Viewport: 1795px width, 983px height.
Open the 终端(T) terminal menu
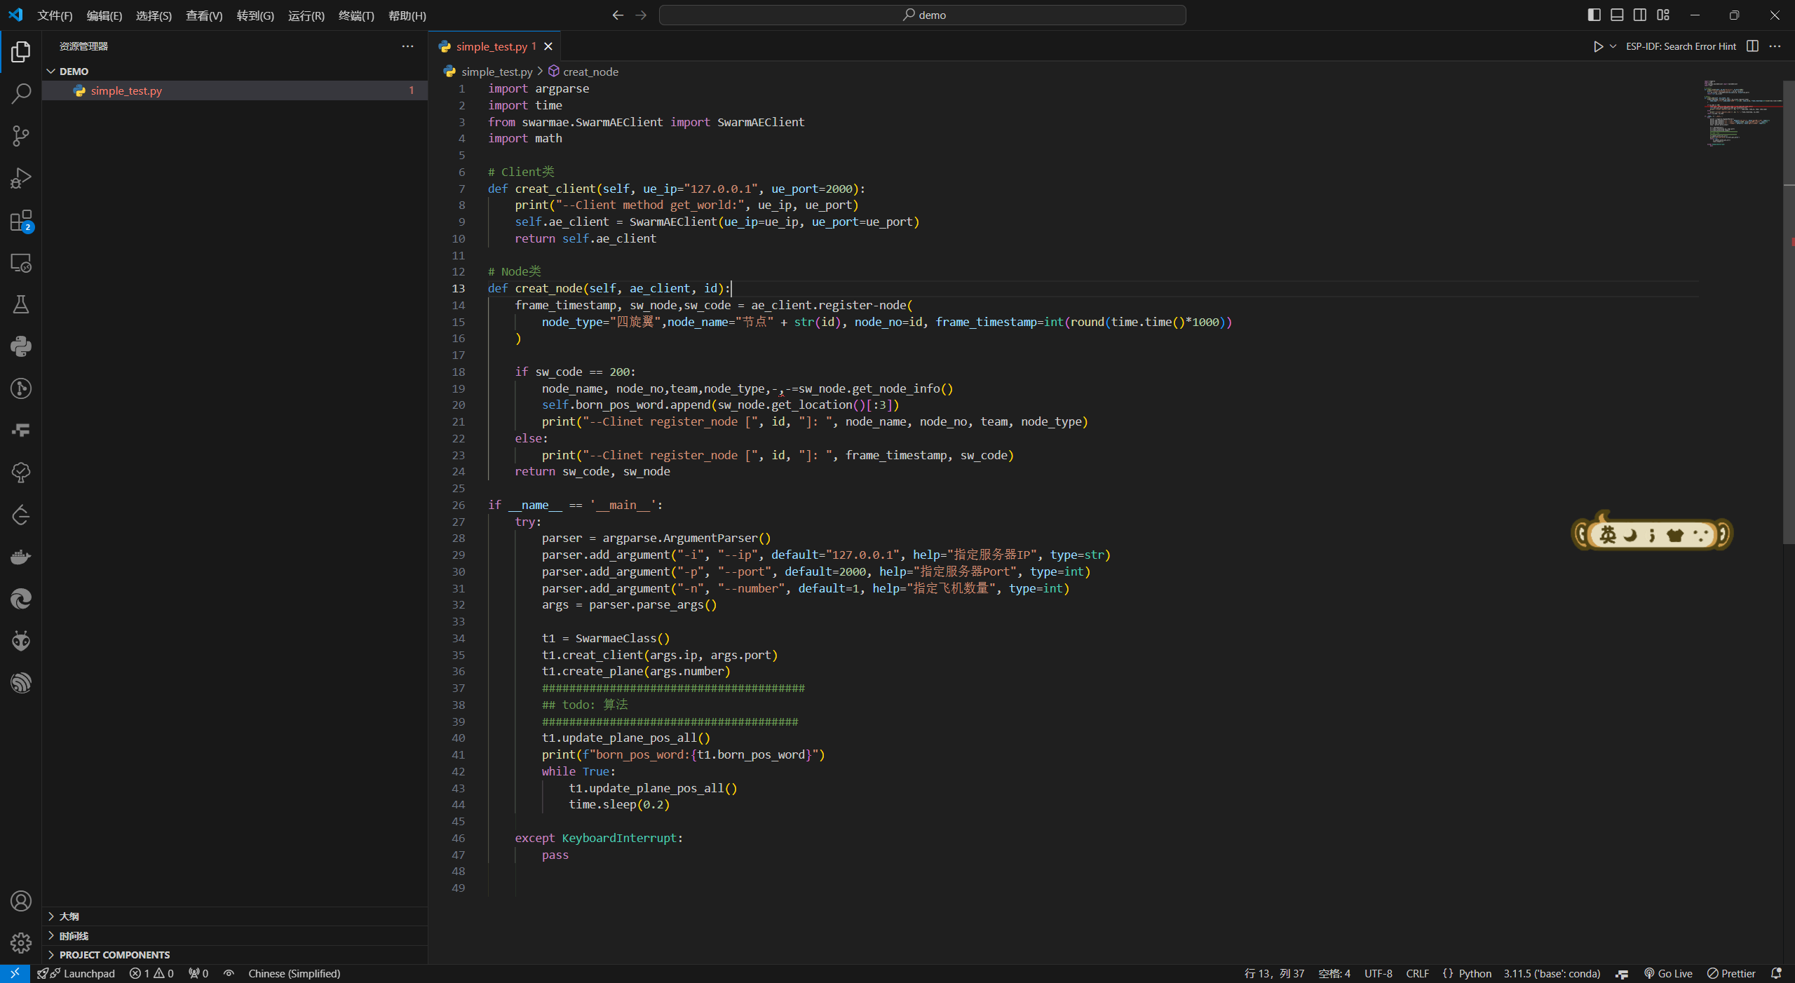tap(356, 15)
